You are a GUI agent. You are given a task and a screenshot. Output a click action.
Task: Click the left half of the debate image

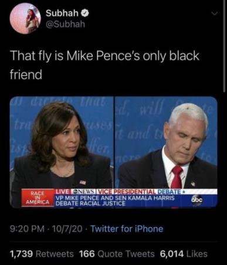coord(62,152)
